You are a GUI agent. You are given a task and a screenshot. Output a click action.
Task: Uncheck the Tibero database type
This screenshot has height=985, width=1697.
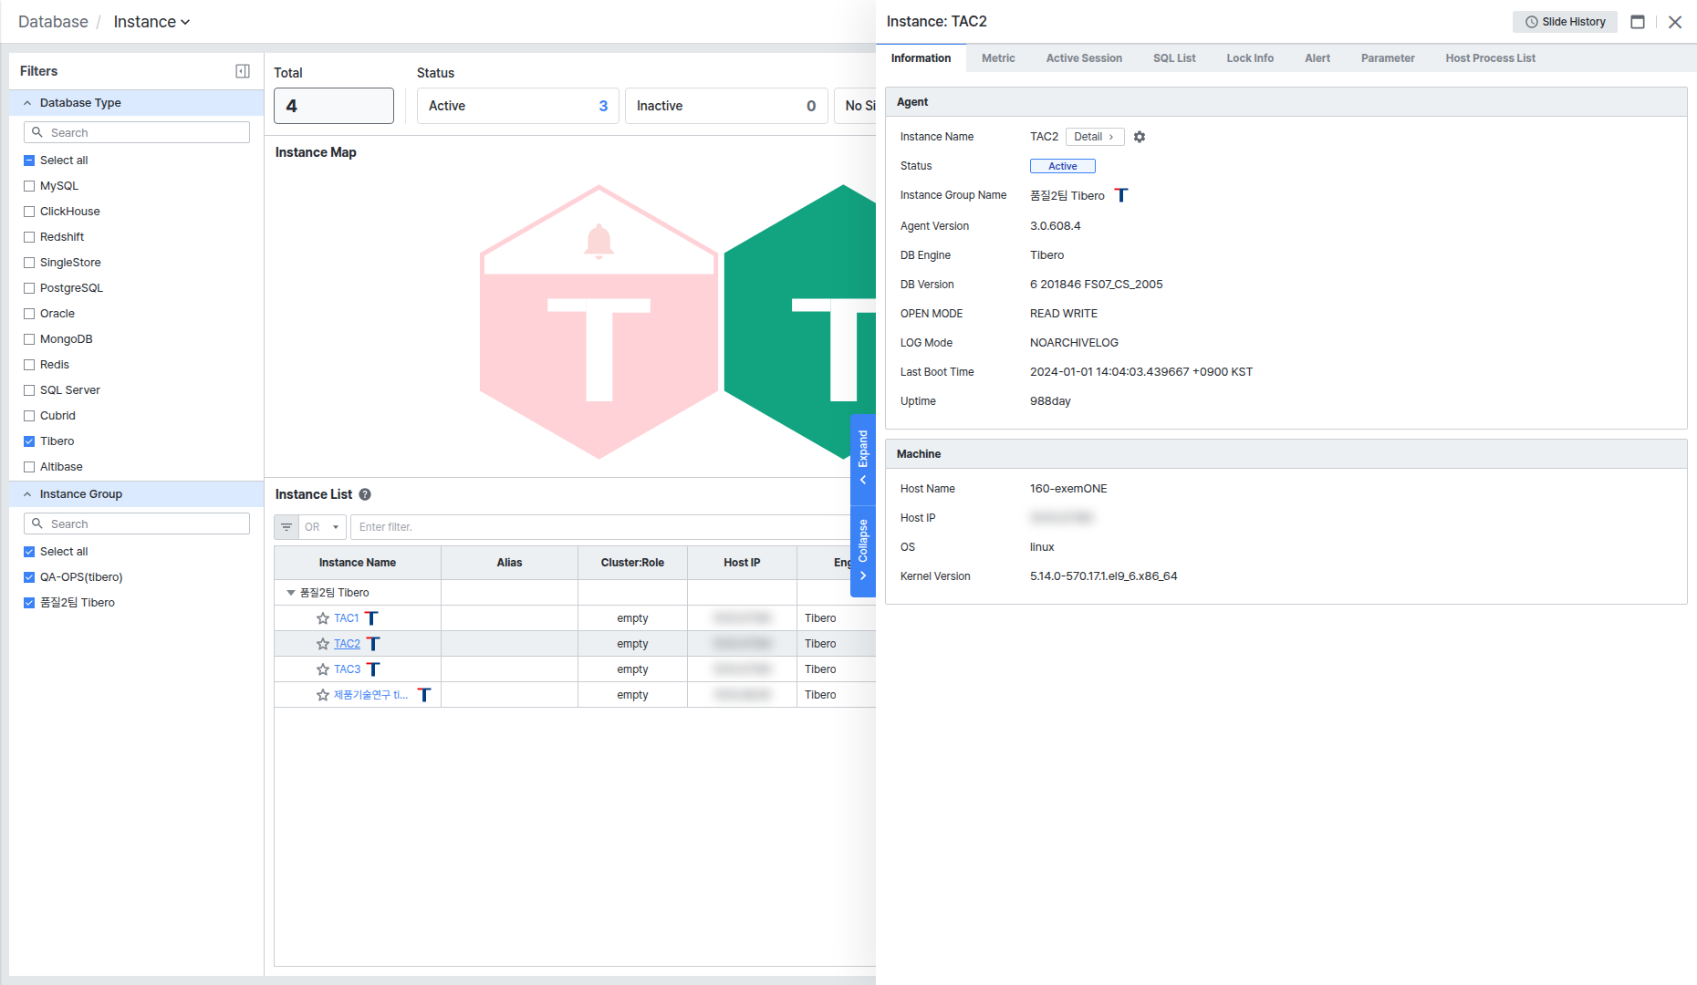[x=29, y=441]
